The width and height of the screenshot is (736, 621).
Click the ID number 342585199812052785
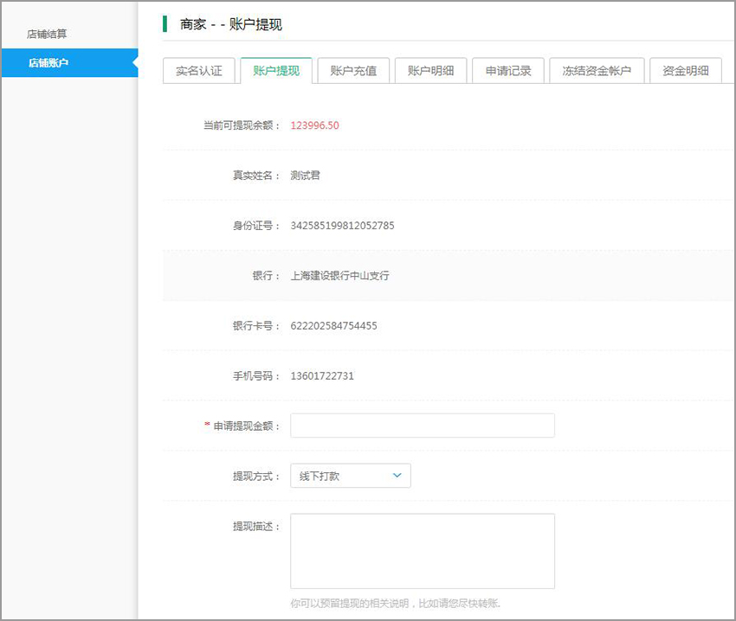pyautogui.click(x=342, y=226)
